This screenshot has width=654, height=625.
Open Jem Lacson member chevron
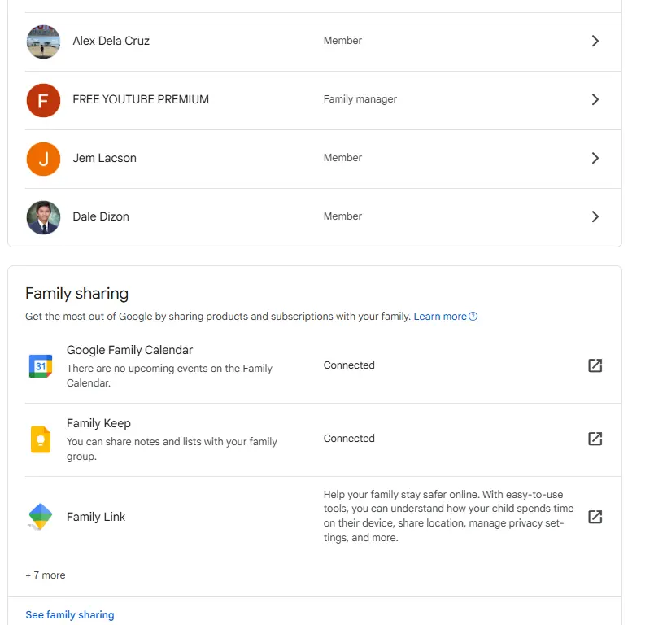coord(595,158)
